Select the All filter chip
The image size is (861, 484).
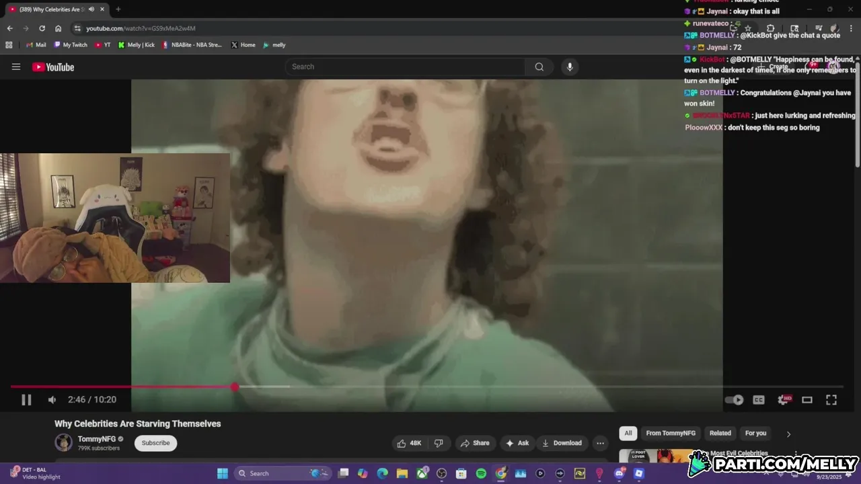[628, 433]
